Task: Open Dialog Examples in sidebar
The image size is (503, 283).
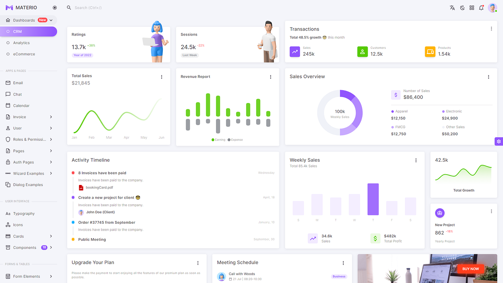Action: tap(28, 185)
